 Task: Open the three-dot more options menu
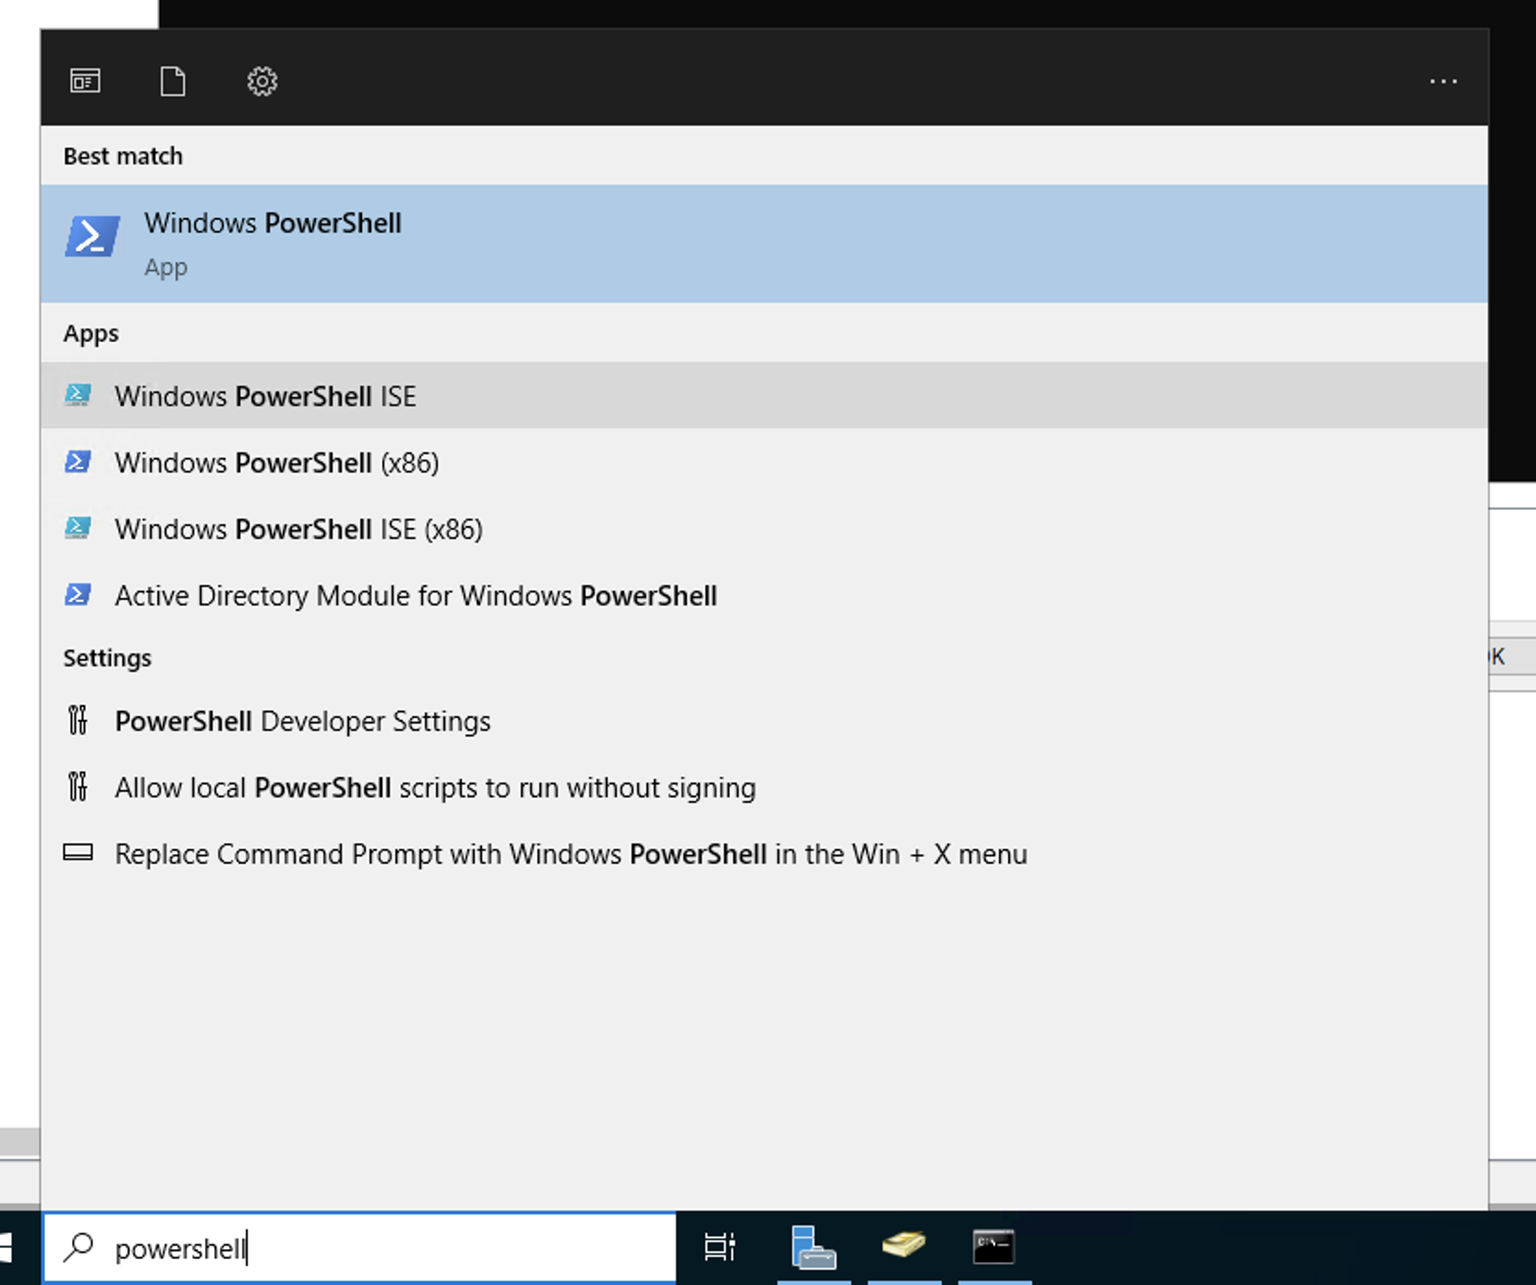tap(1444, 81)
